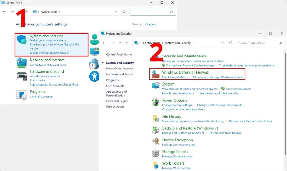Click Launch remote assistance link
The width and height of the screenshot is (287, 171).
(x=178, y=93)
